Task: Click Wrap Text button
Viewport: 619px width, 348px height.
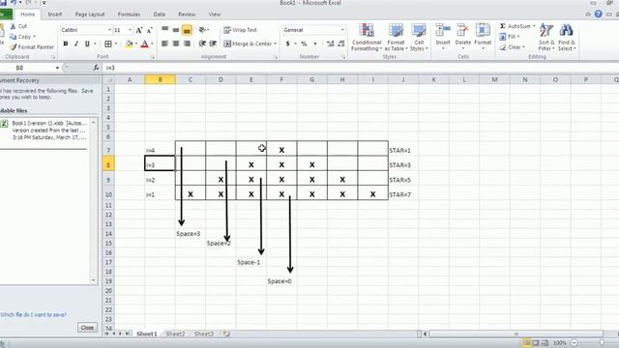Action: tap(240, 30)
